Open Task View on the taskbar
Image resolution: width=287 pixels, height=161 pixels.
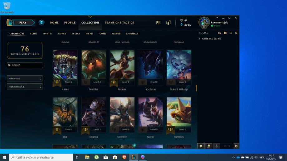coord(78,157)
